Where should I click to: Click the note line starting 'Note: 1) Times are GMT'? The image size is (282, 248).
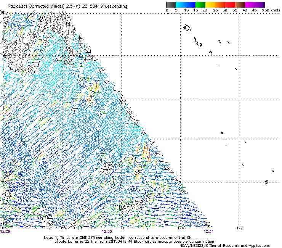coord(118,238)
